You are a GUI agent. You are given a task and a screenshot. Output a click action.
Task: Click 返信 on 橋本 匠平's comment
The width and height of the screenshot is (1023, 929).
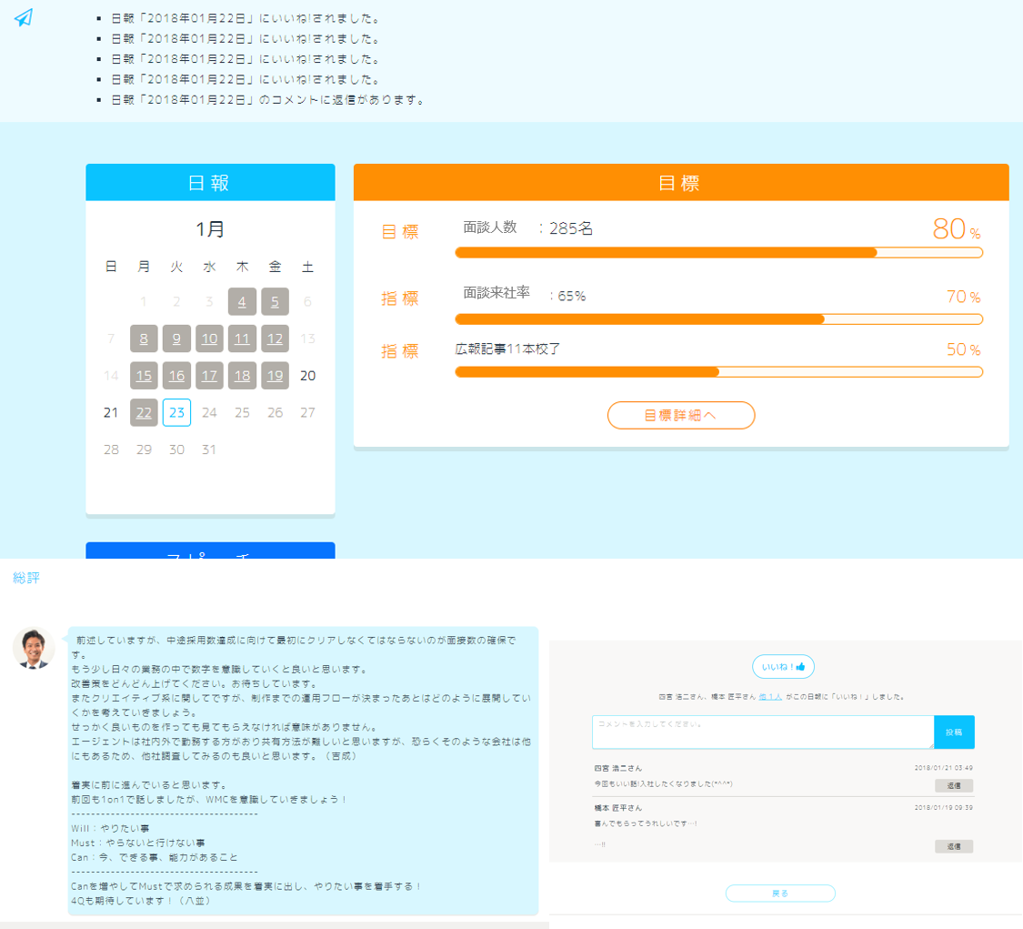954,846
